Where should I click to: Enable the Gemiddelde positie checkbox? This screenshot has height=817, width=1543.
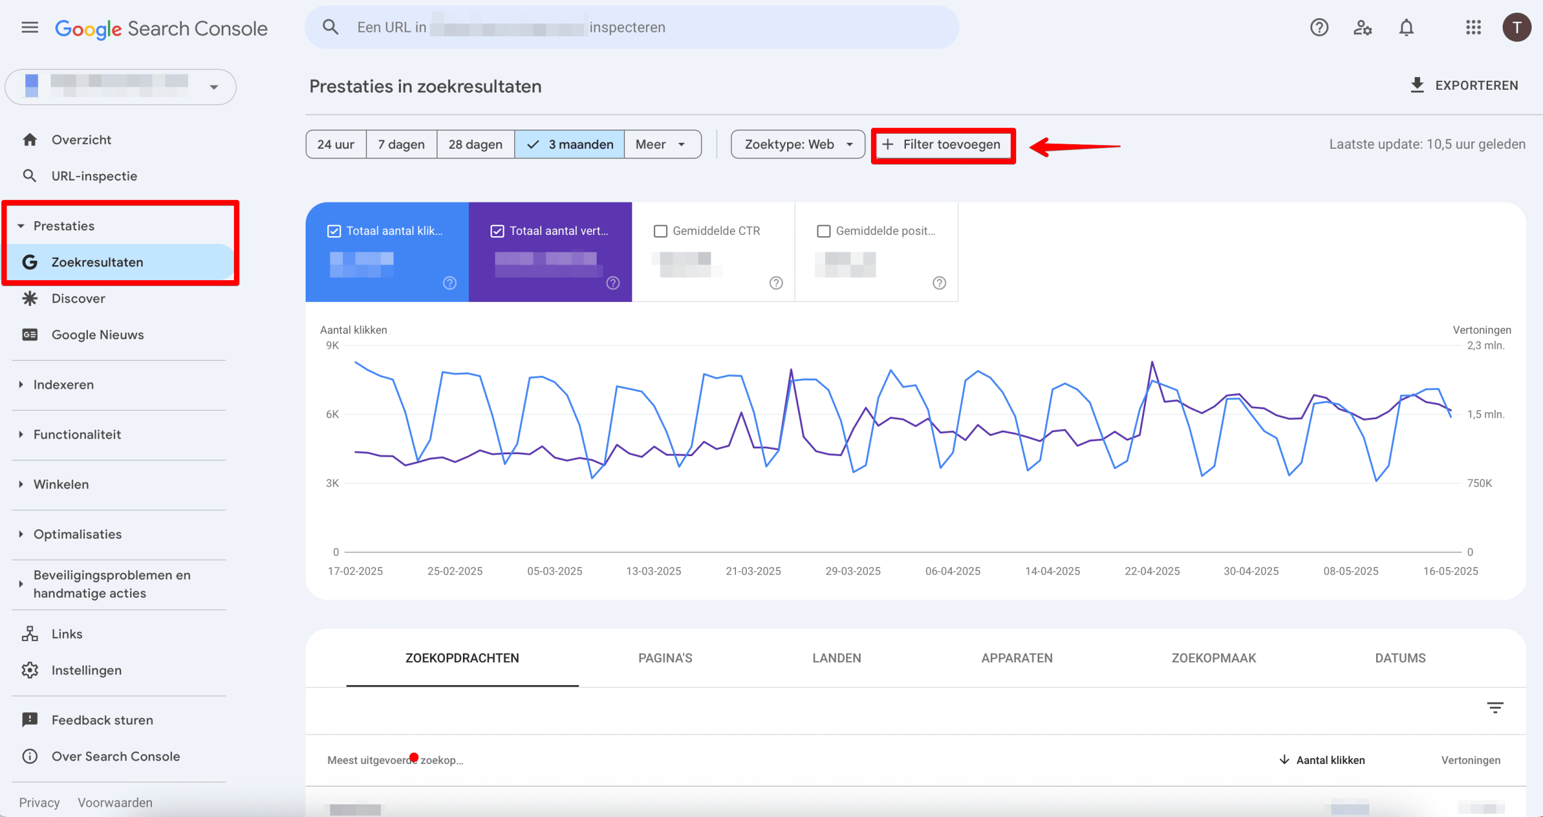pyautogui.click(x=823, y=231)
